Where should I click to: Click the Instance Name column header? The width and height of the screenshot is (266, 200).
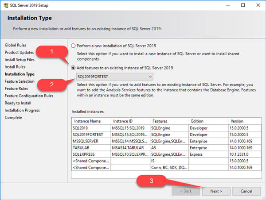point(91,121)
